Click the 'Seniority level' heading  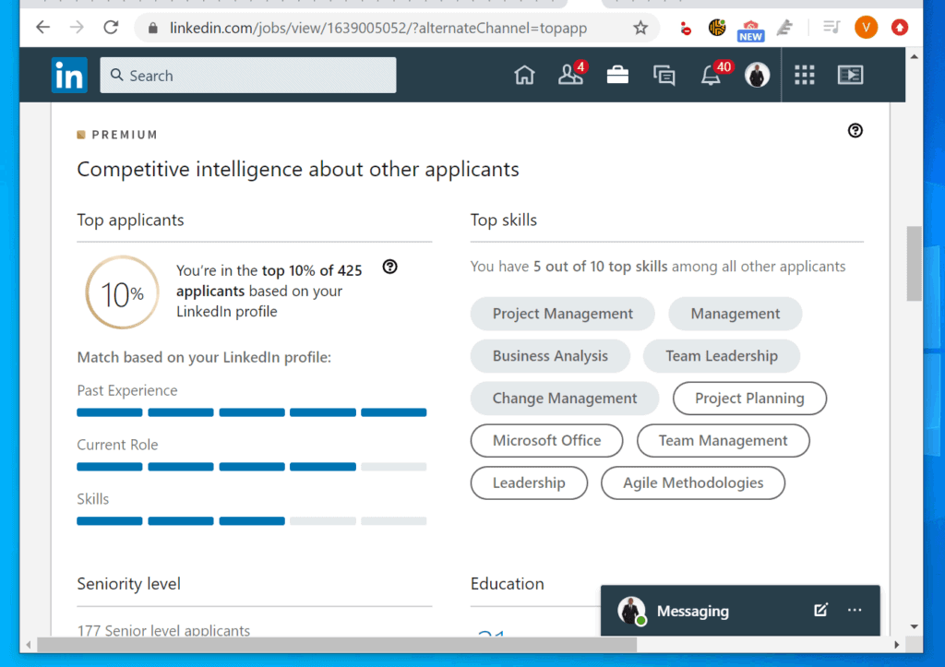click(x=129, y=583)
